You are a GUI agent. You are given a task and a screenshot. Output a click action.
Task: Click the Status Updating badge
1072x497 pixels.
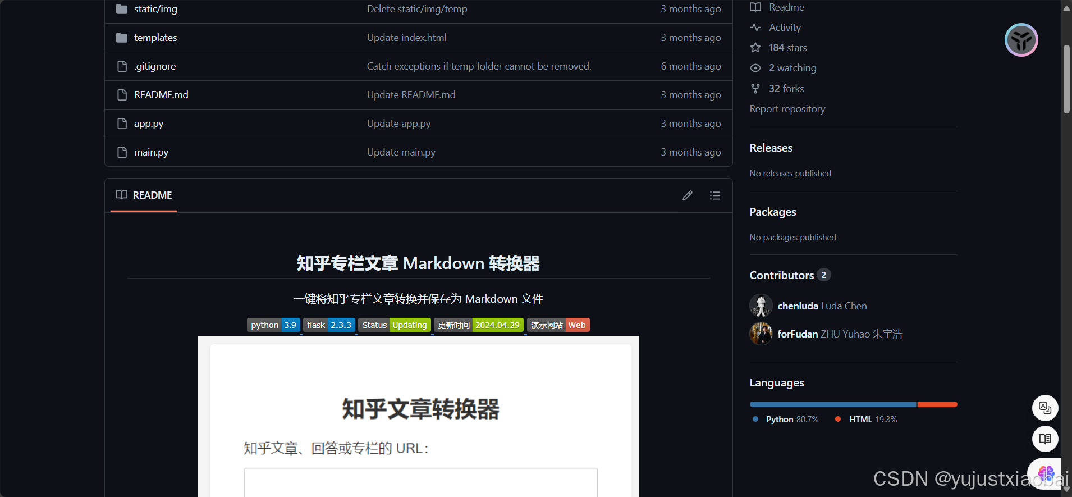(x=395, y=325)
